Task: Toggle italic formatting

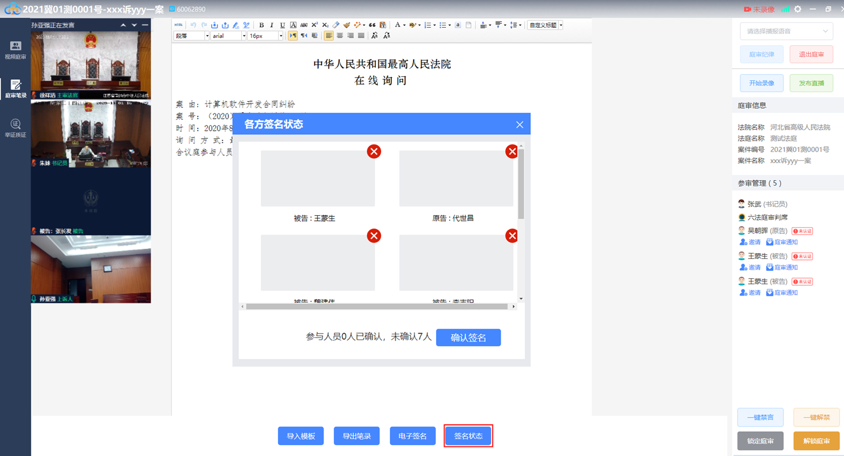Action: tap(271, 25)
